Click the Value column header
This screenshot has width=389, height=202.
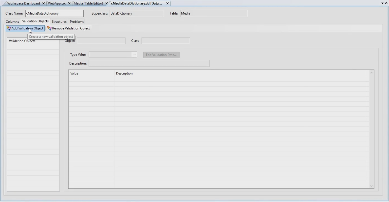[91, 74]
